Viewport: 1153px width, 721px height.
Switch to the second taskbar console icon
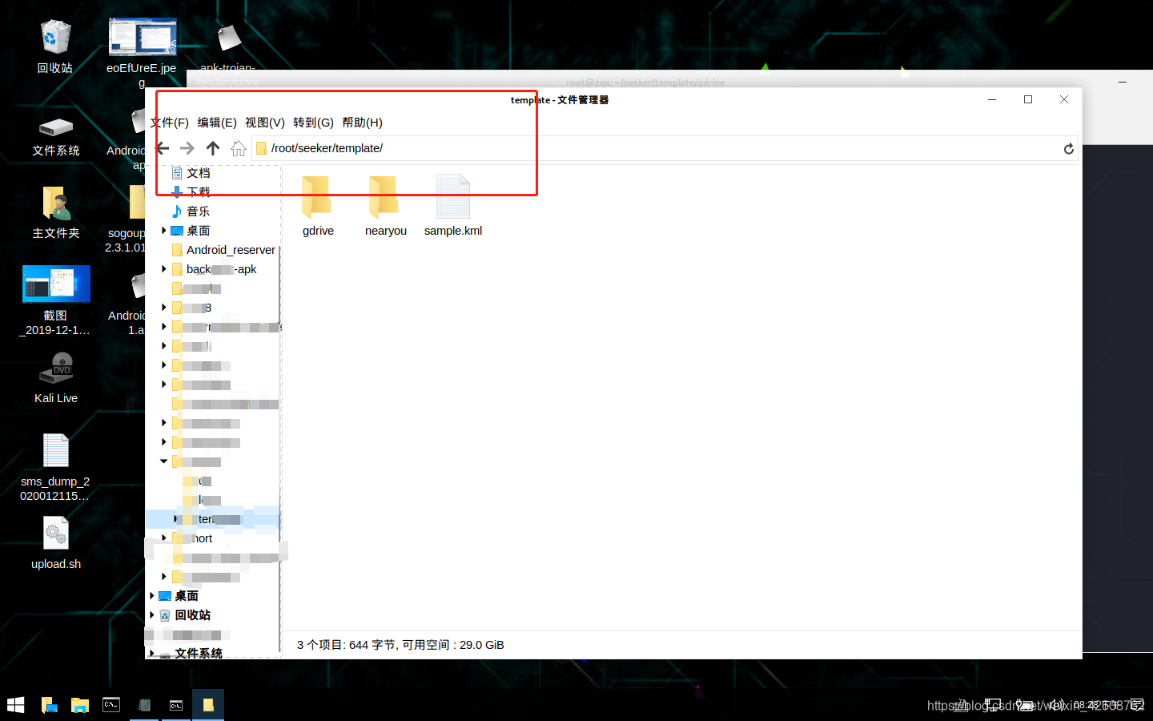coord(176,705)
